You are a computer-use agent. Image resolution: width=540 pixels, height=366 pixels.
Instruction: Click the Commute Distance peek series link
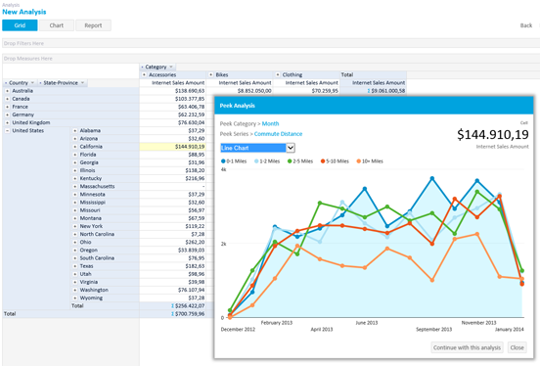click(278, 134)
